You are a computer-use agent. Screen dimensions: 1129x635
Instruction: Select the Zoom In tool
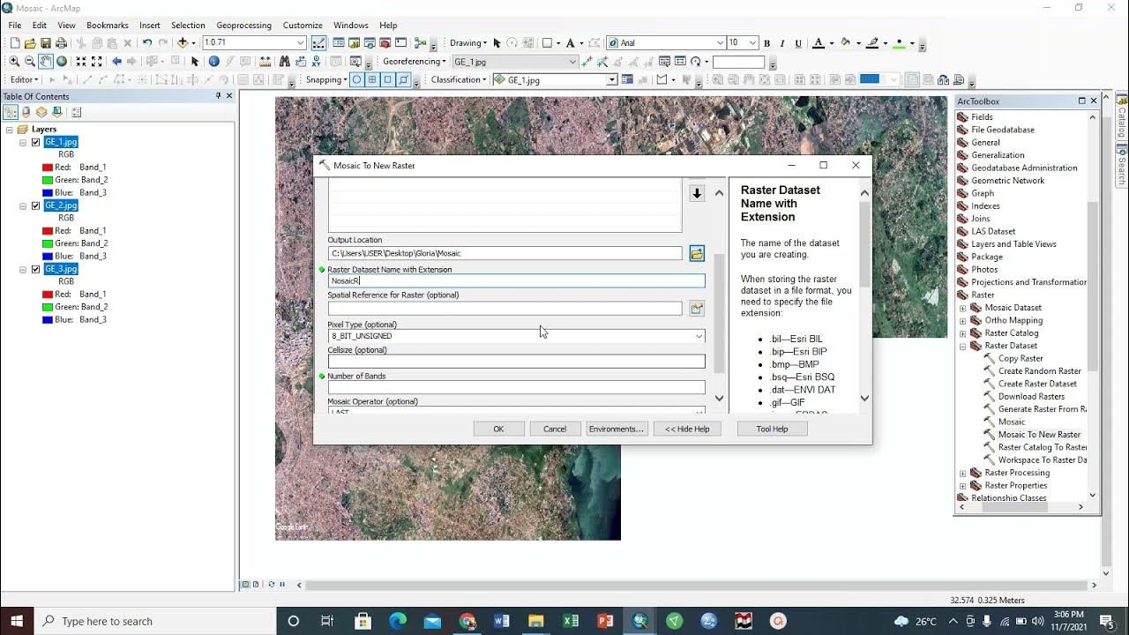point(14,62)
